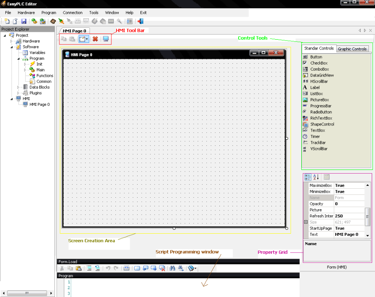
Task: Select the RadioButton control in the toolbox
Action: 321,112
